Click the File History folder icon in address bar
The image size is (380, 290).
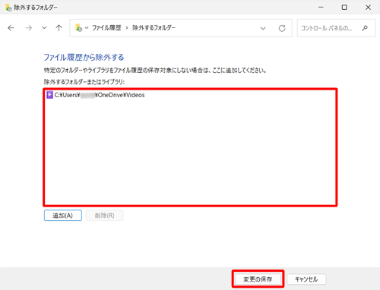78,27
